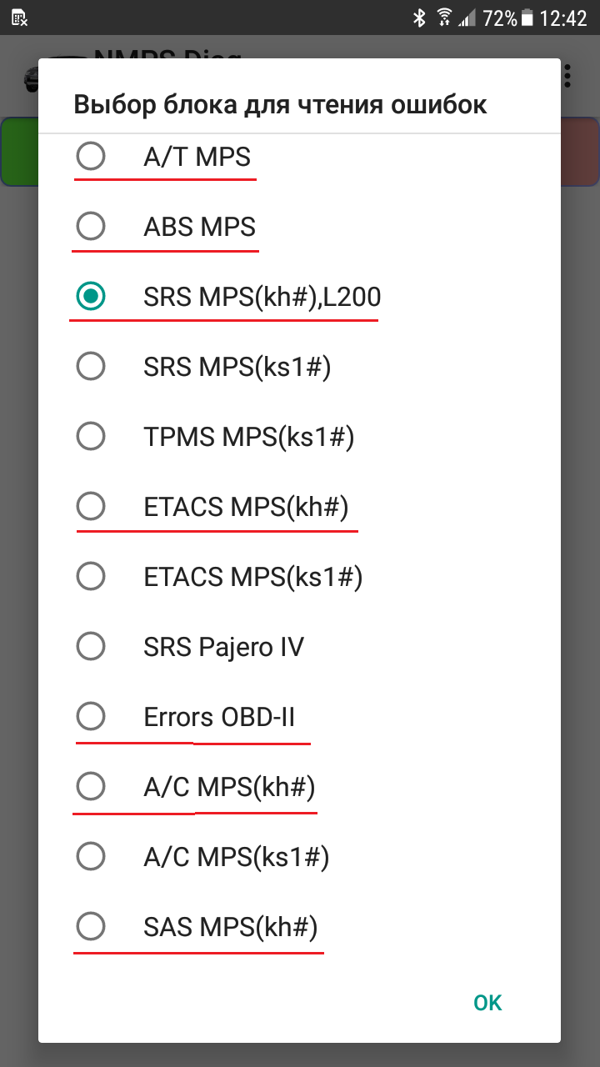The width and height of the screenshot is (600, 1067).
Task: Choose ETACS MPS(kh#) block
Action: 91,506
